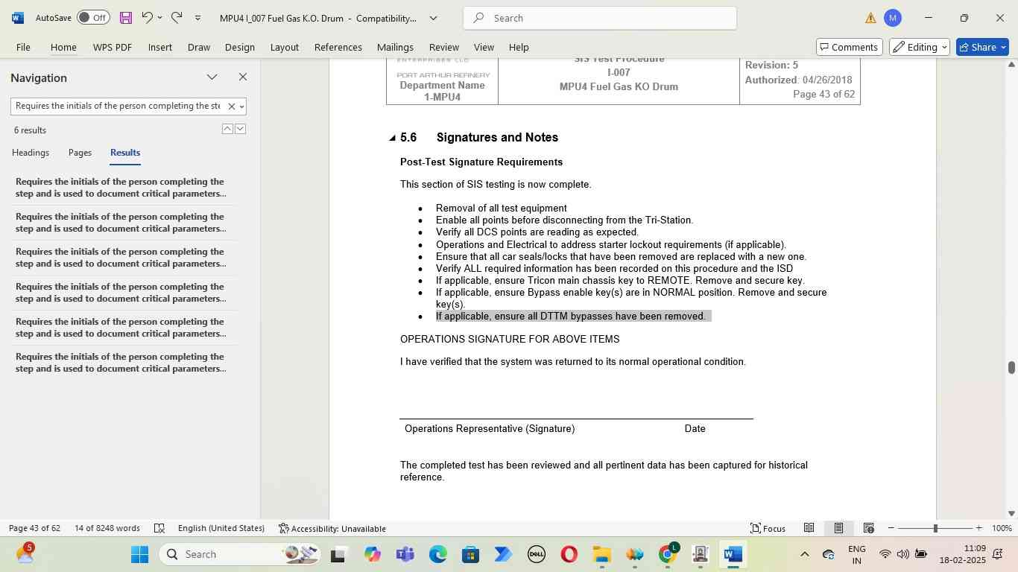Click the Share button
Screen dimensions: 1018x572
click(982, 47)
